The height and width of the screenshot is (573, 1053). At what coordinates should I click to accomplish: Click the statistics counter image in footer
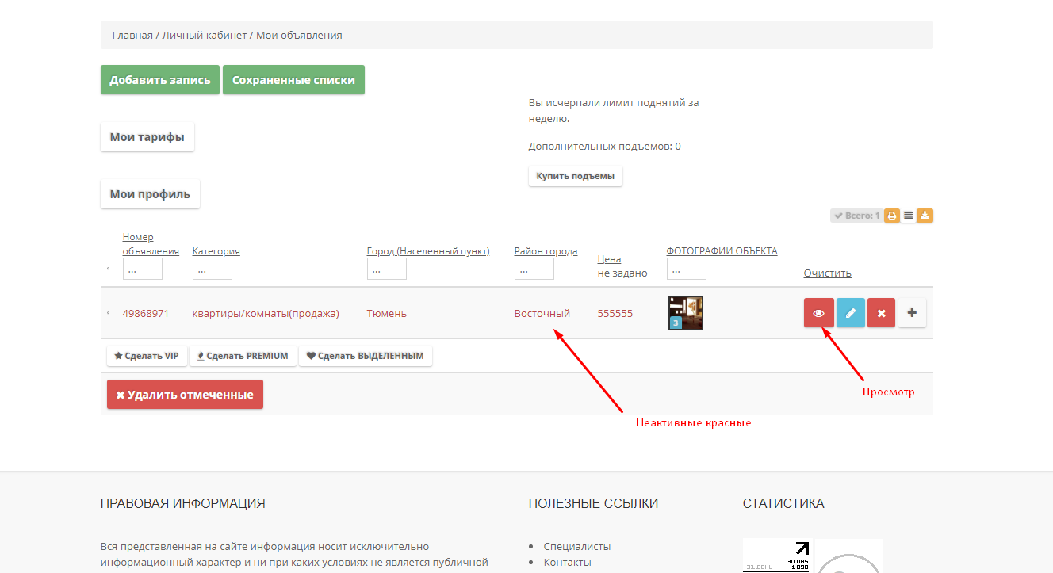[776, 556]
